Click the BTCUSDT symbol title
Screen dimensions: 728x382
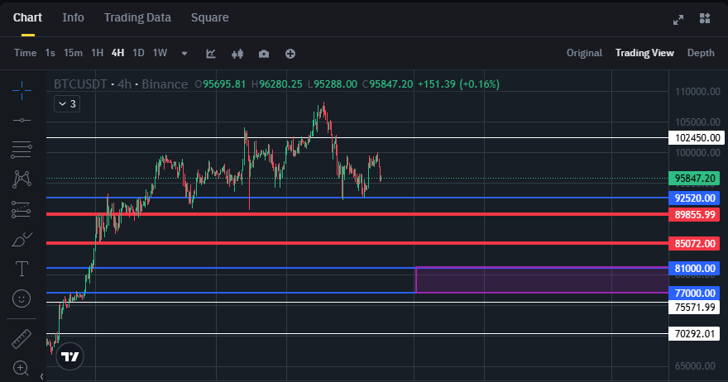tap(81, 84)
